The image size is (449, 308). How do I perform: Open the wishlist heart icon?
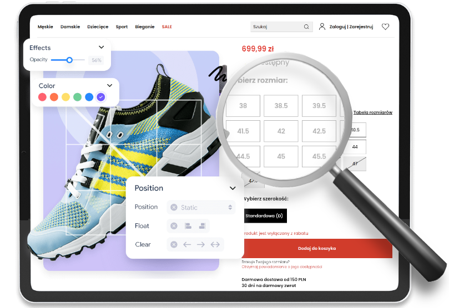[x=385, y=27]
